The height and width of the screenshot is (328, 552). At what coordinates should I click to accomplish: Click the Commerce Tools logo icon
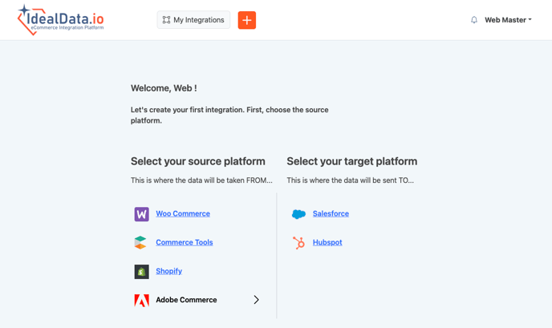tap(141, 242)
